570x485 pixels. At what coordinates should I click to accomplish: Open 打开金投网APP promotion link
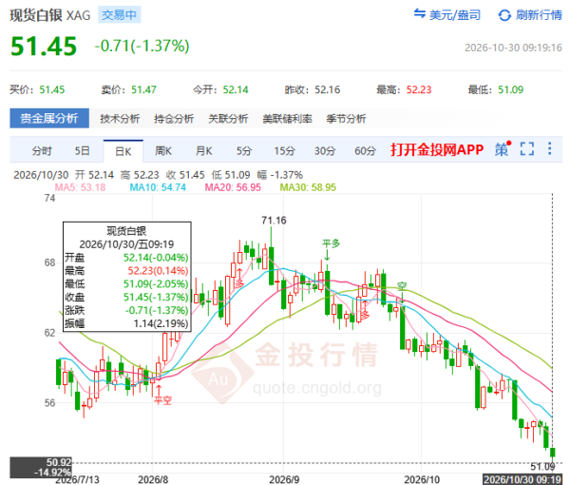click(x=437, y=149)
